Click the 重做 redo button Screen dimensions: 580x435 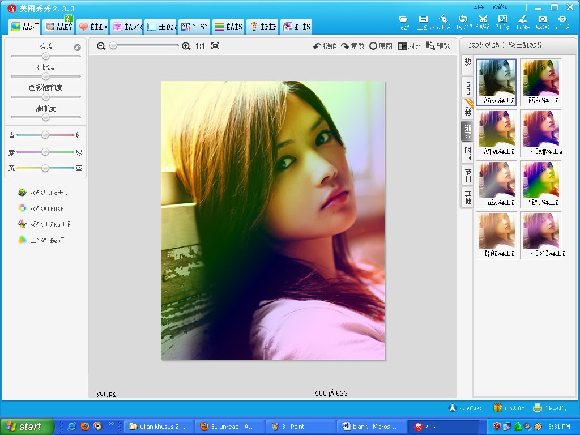[352, 46]
